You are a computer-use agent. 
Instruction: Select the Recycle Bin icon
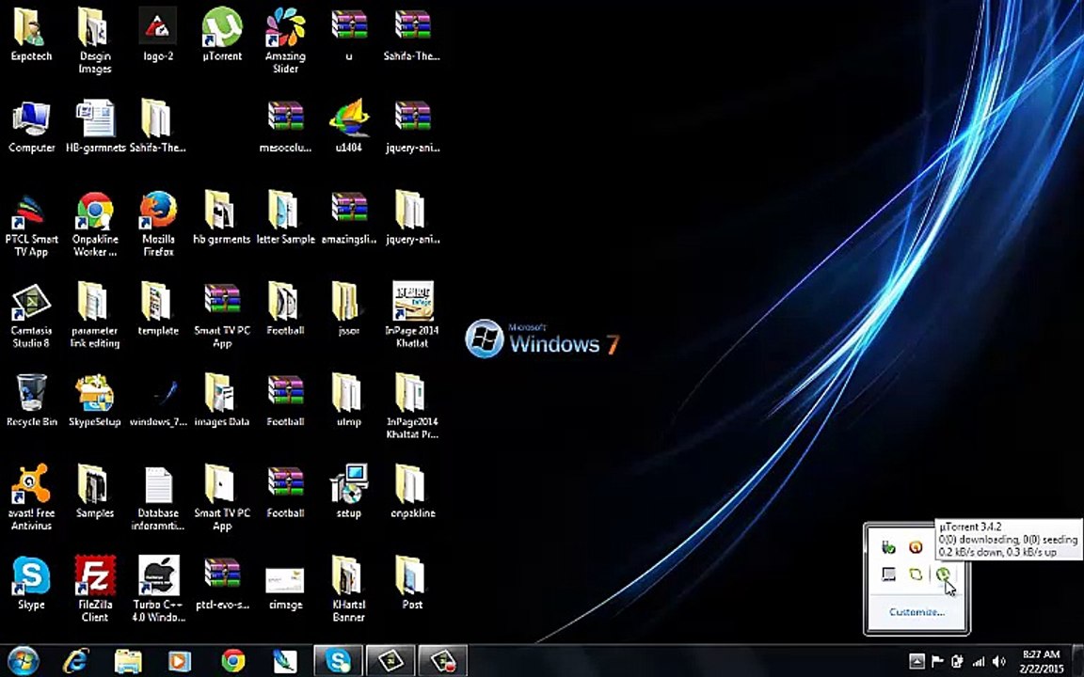(x=31, y=401)
